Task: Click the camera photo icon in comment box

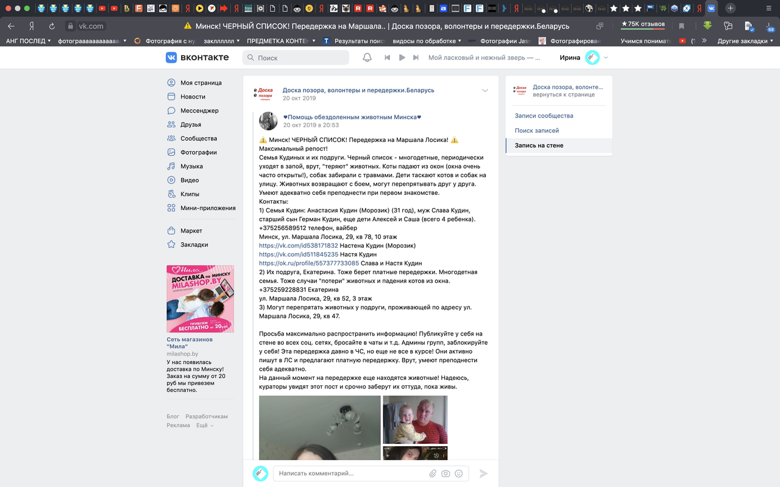Action: click(445, 473)
